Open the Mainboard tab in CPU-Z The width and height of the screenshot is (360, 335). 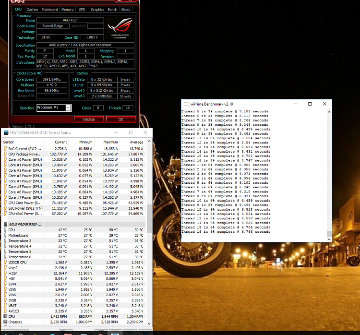(49, 10)
